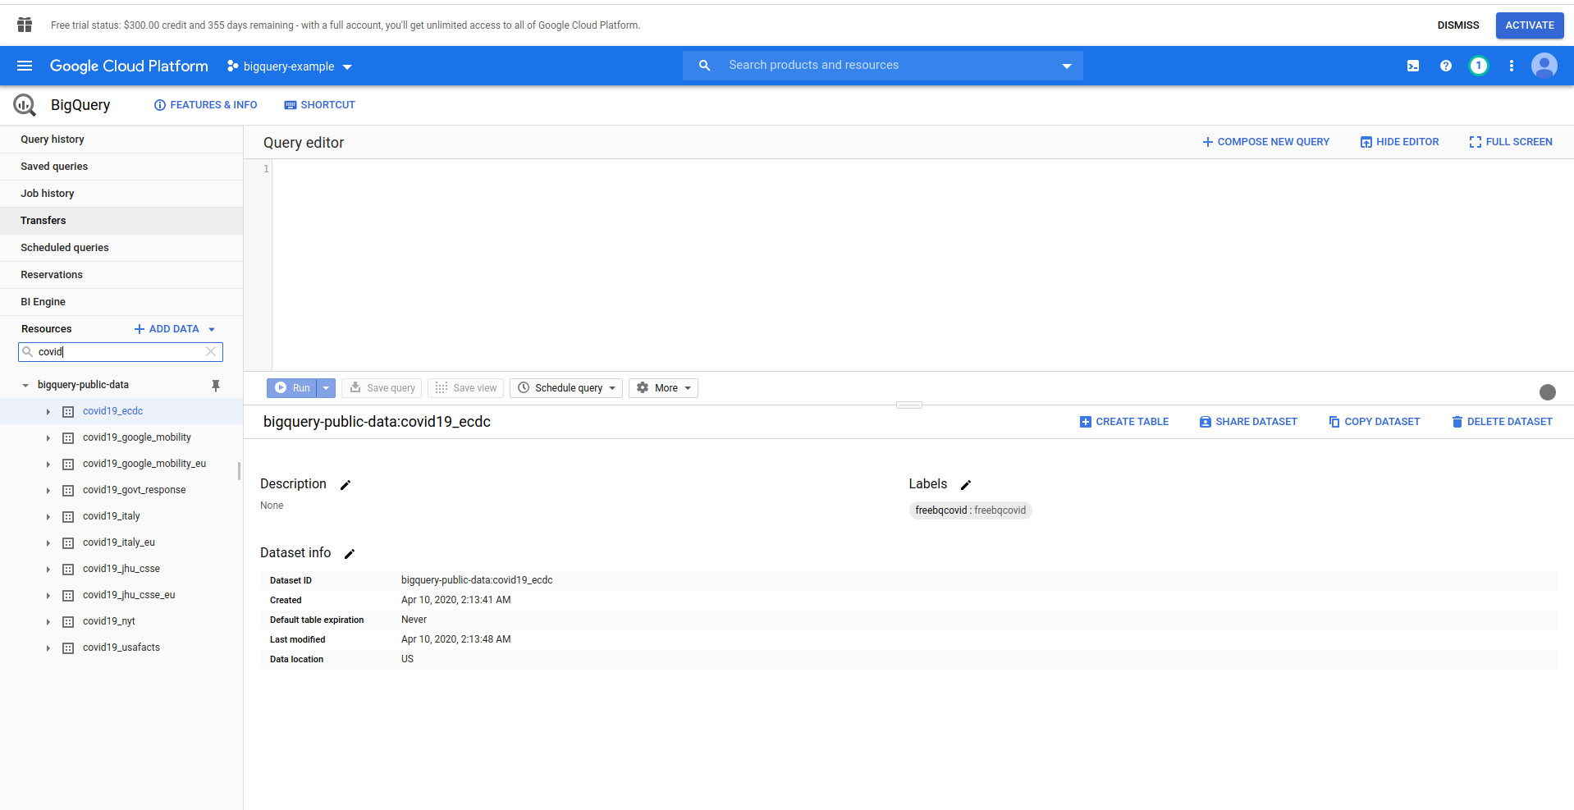Image resolution: width=1574 pixels, height=810 pixels.
Task: Click HIDE EDITOR
Action: tap(1399, 142)
